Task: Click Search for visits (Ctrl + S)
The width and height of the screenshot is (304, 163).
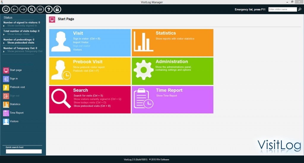Action: pyautogui.click(x=88, y=96)
